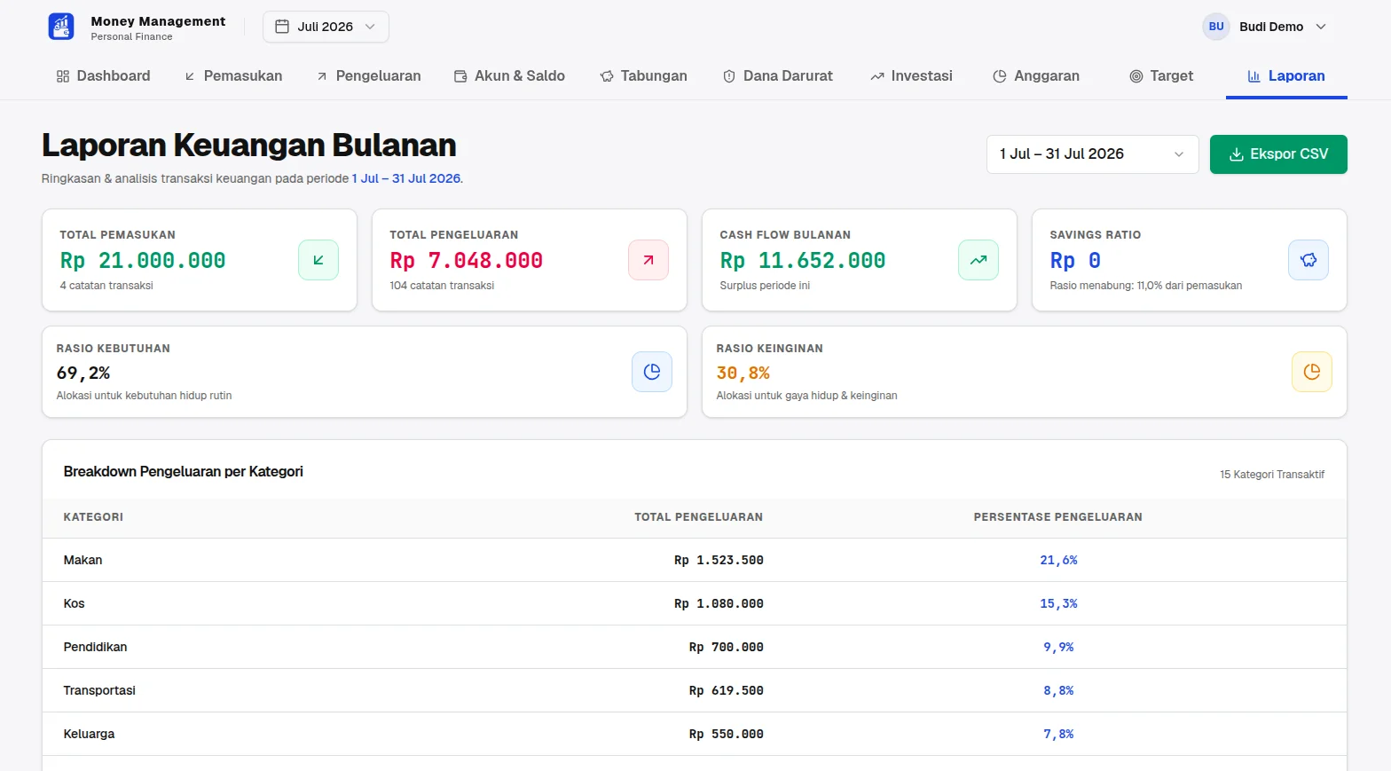Viewport: 1391px width, 771px height.
Task: Expand the Budi Demo account menu
Action: pos(1265,27)
